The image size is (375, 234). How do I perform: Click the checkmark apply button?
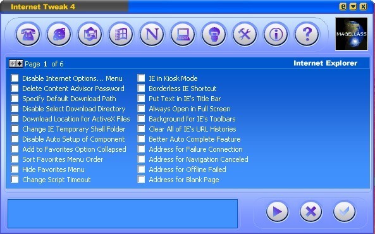click(x=344, y=211)
